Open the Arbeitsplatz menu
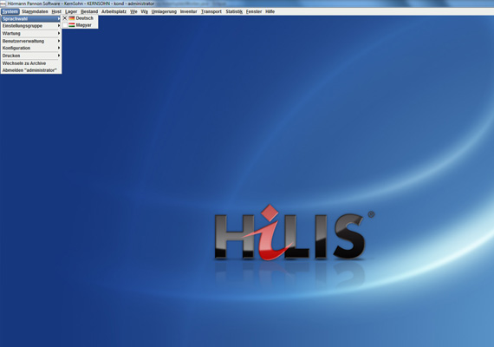The width and height of the screenshot is (494, 347). coord(114,11)
